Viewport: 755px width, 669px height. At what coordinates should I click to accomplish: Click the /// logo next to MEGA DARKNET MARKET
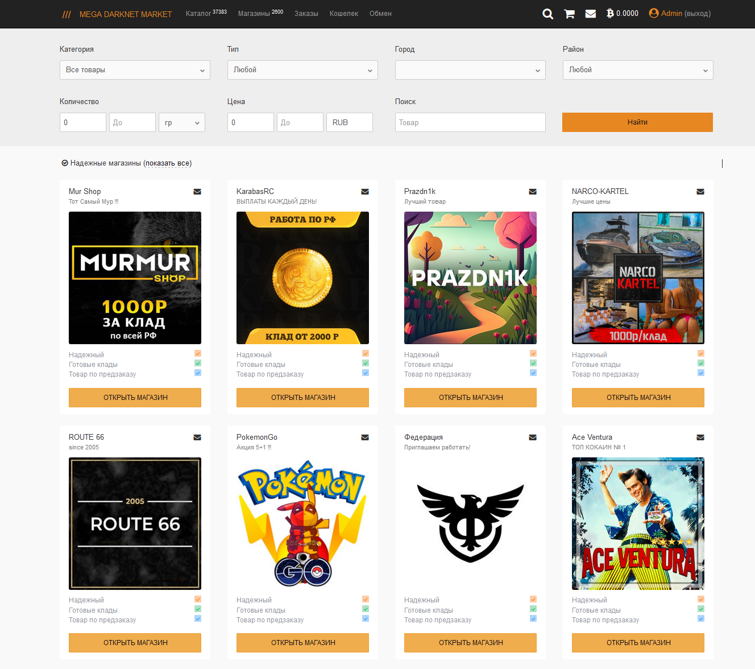67,14
